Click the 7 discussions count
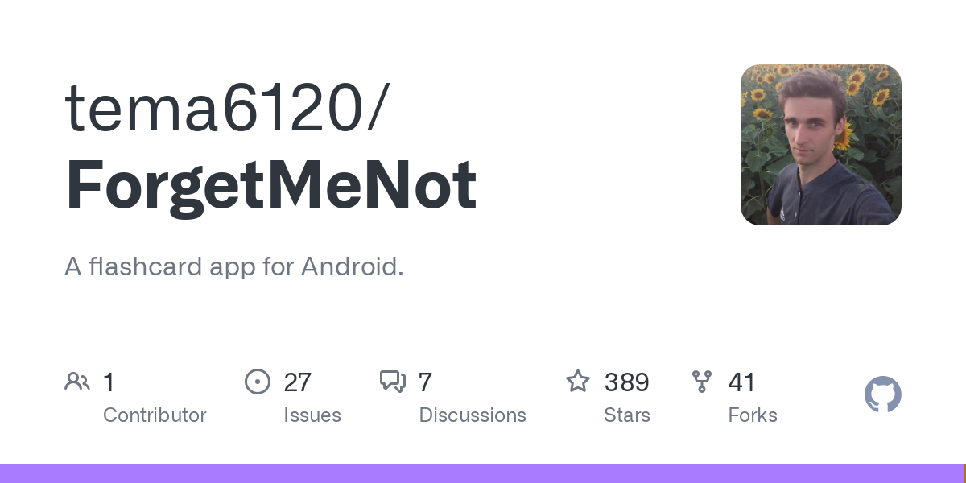 click(425, 382)
